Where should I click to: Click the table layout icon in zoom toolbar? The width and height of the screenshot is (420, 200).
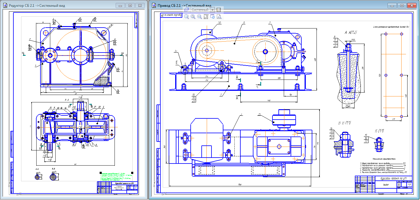tap(206, 17)
